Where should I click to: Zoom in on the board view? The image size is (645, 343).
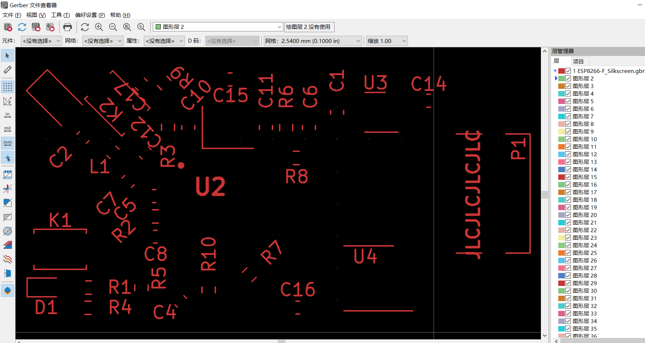pyautogui.click(x=99, y=27)
